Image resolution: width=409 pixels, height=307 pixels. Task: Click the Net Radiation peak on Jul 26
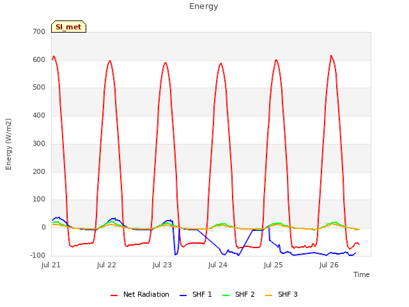331,56
